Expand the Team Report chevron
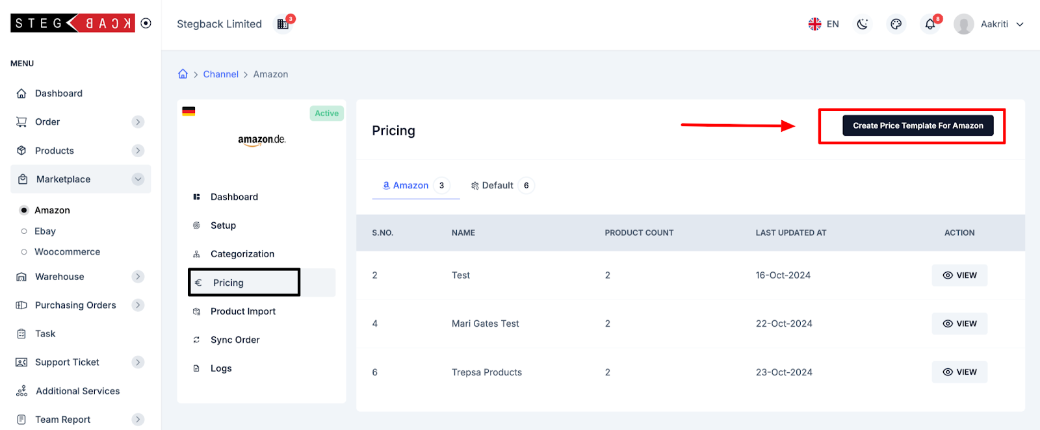The width and height of the screenshot is (1040, 430). click(138, 420)
